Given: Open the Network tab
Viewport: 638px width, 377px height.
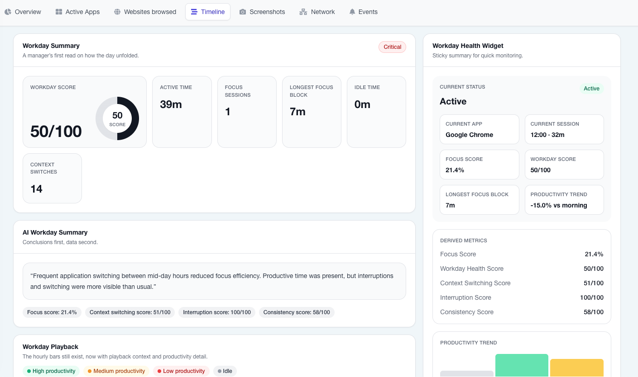Looking at the screenshot, I should click(317, 12).
